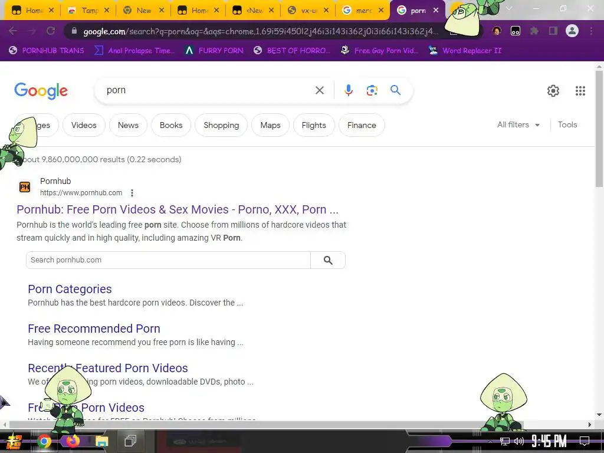Open the 'PORNHUB TRANS' bookmark

[x=46, y=51]
